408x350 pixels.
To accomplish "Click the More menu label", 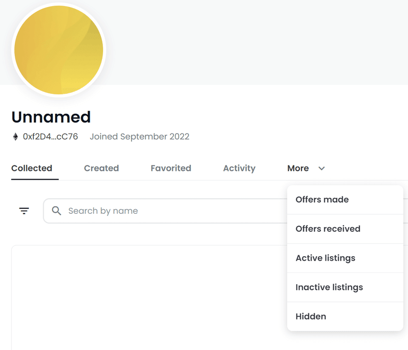I will tap(298, 168).
